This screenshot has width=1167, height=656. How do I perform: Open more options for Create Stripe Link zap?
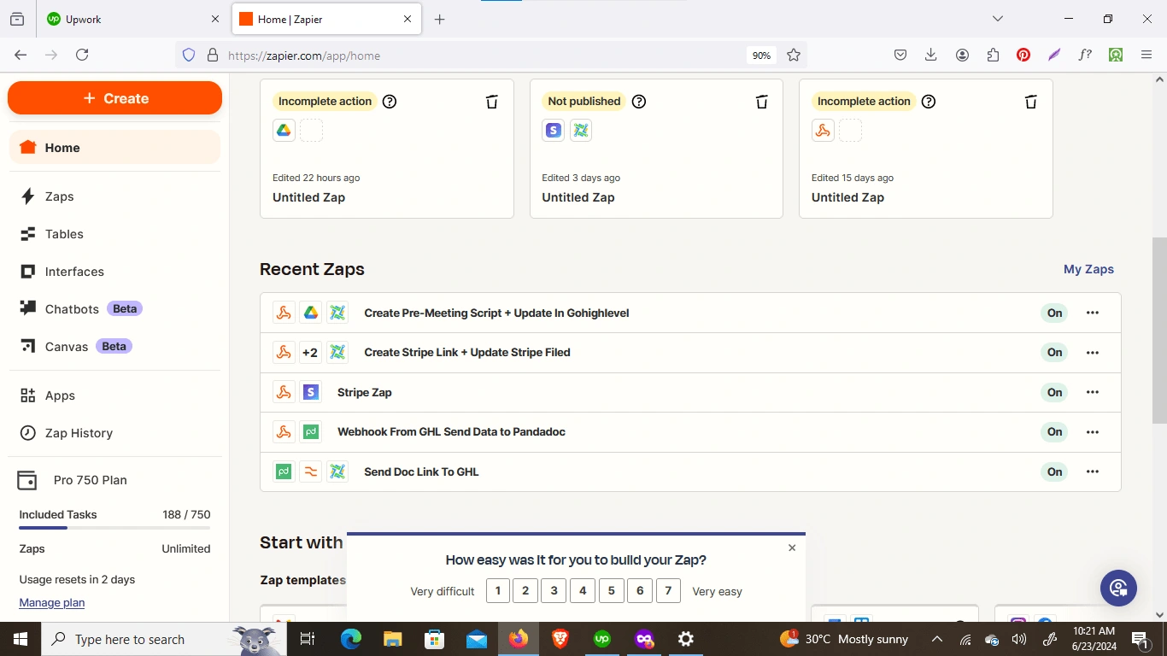point(1093,352)
